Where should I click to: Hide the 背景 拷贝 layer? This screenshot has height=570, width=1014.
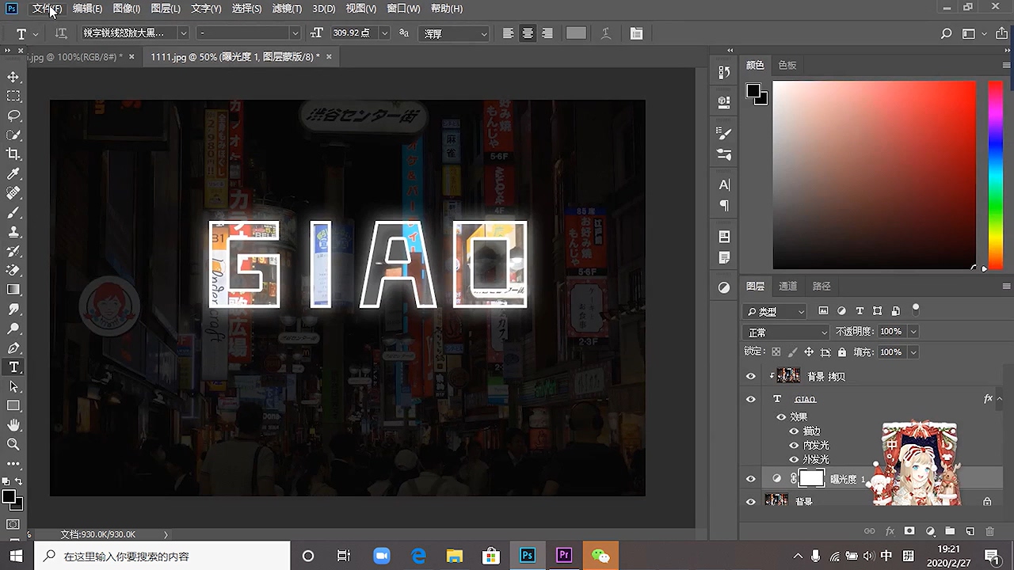(750, 377)
